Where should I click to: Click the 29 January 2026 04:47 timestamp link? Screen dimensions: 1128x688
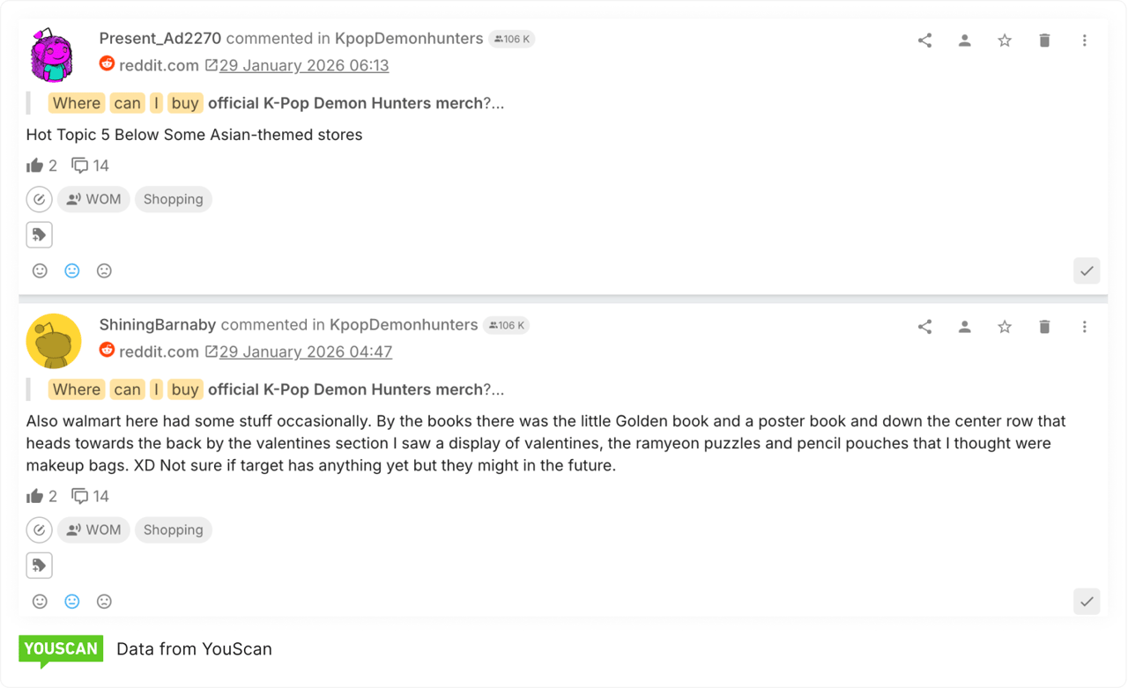pos(306,351)
